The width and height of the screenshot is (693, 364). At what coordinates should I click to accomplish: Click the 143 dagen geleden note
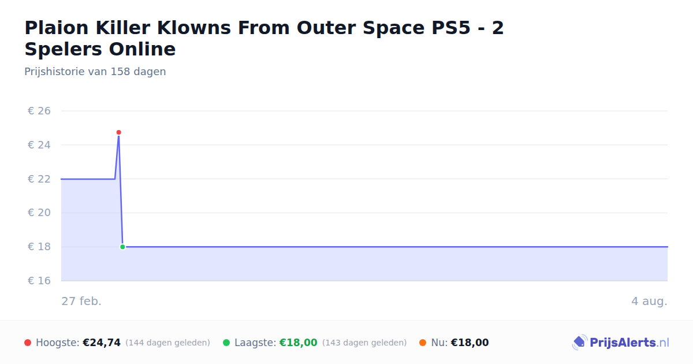point(364,343)
